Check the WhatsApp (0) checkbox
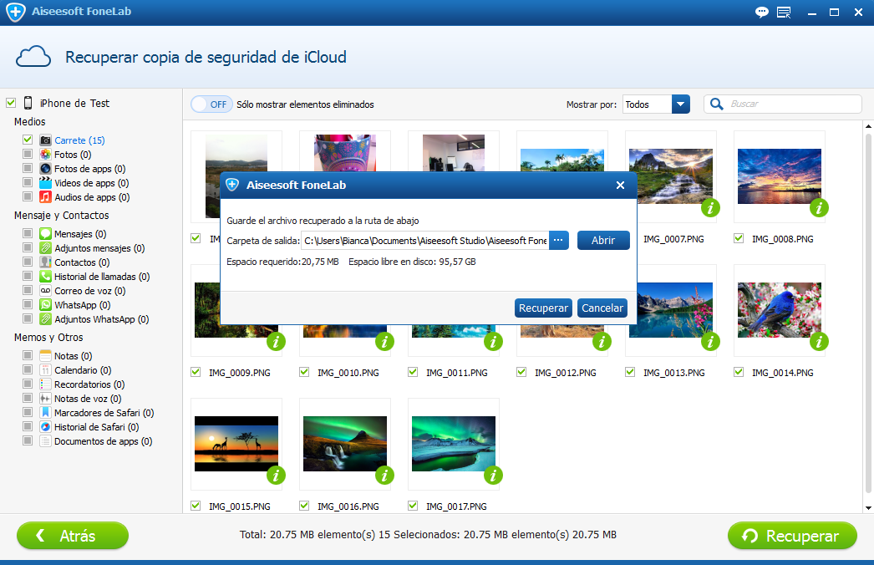The height and width of the screenshot is (565, 874). tap(28, 304)
